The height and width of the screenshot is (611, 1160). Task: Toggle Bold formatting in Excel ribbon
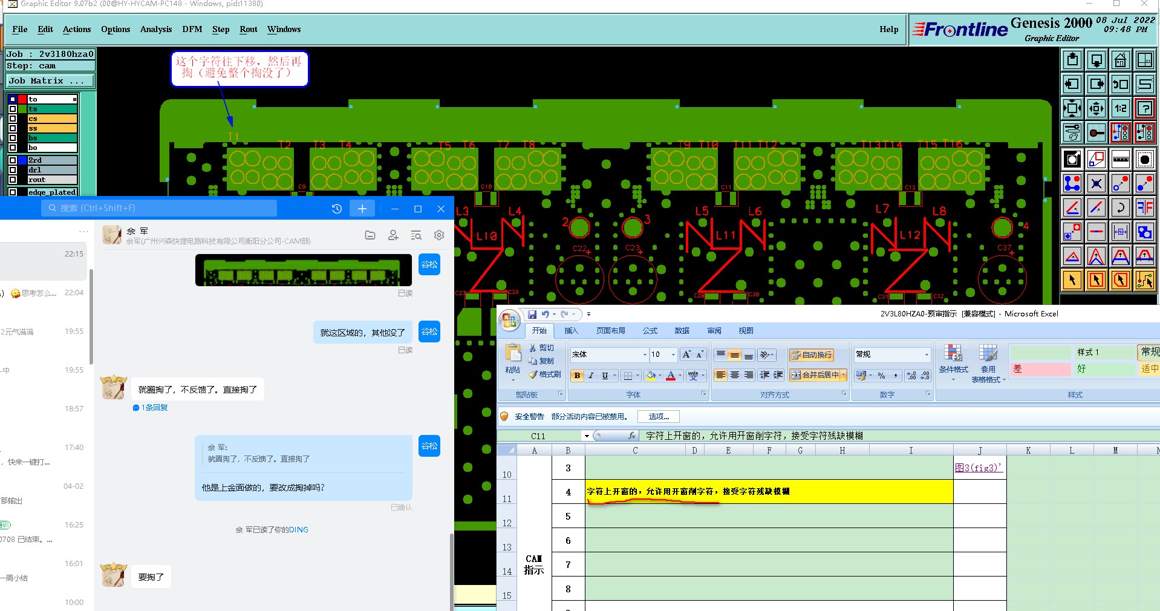[577, 376]
